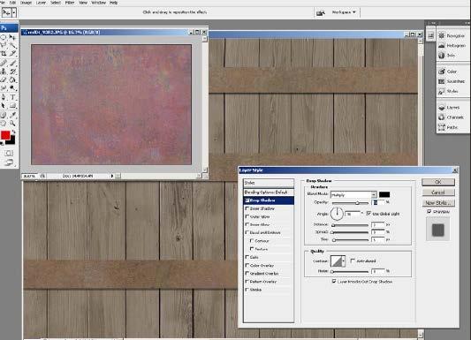This screenshot has width=471, height=340.
Task: Open the Info panel
Action: [x=447, y=56]
